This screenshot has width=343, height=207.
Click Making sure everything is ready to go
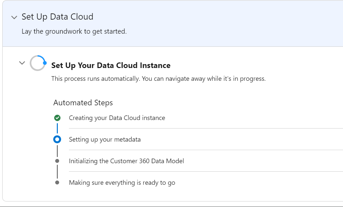click(x=122, y=182)
